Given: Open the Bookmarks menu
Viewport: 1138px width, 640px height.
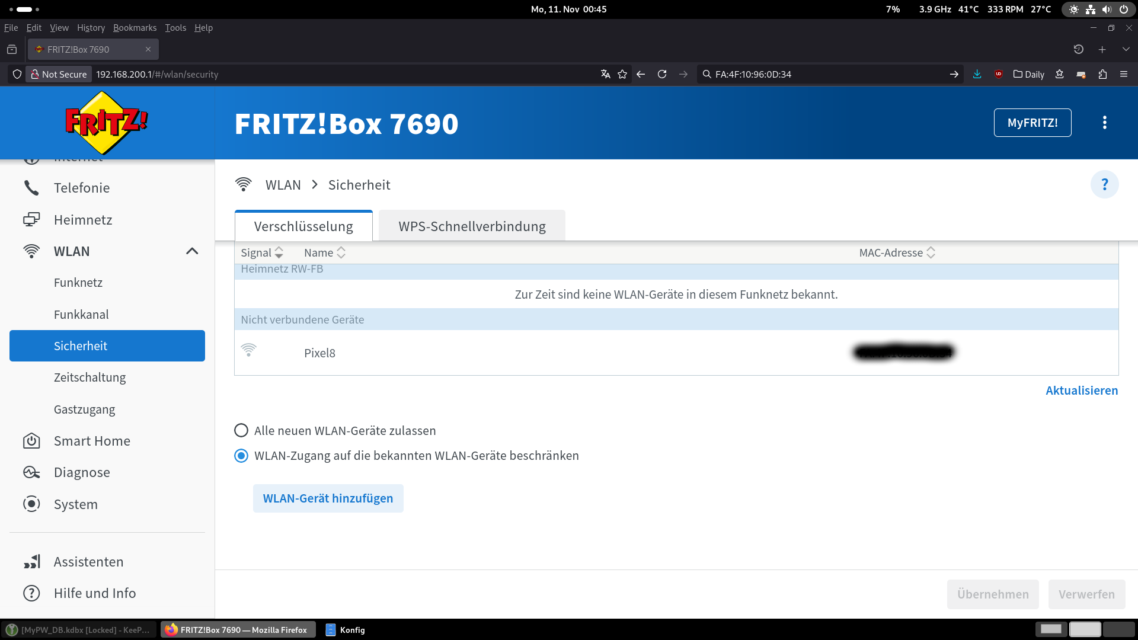Looking at the screenshot, I should pyautogui.click(x=135, y=28).
